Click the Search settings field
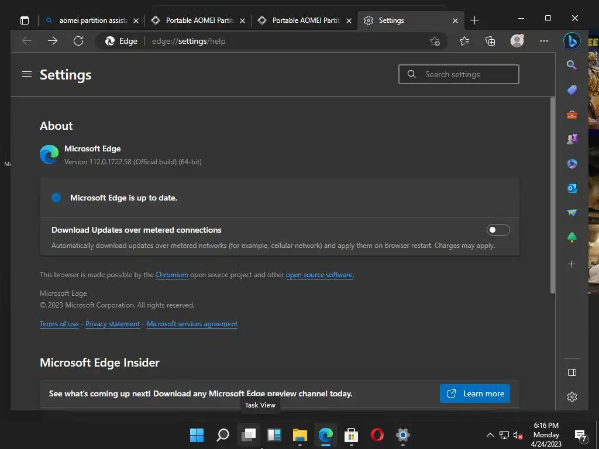The width and height of the screenshot is (599, 449). [x=459, y=74]
